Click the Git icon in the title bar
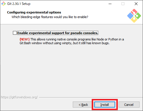The image size is (143, 111). point(3,4)
